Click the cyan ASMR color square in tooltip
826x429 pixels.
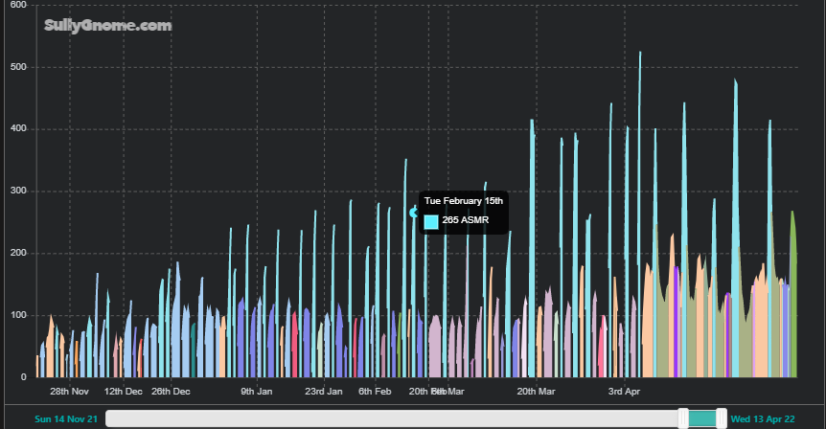[431, 221]
